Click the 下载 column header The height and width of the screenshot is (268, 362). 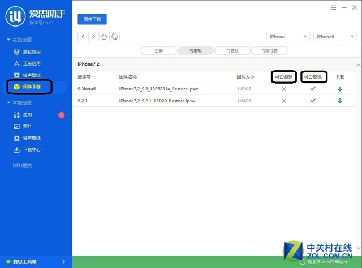pyautogui.click(x=340, y=77)
